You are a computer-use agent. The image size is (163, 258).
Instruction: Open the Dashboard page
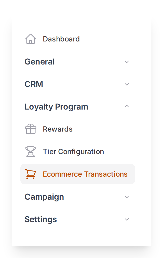(x=61, y=39)
